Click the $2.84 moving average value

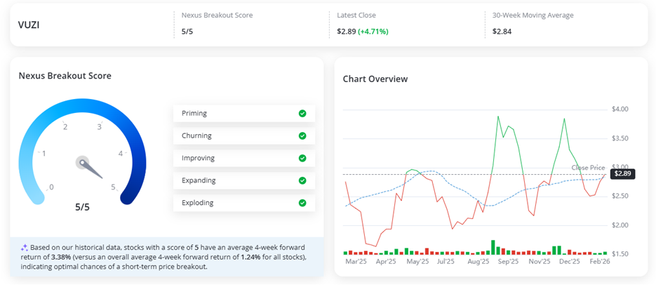coord(502,32)
